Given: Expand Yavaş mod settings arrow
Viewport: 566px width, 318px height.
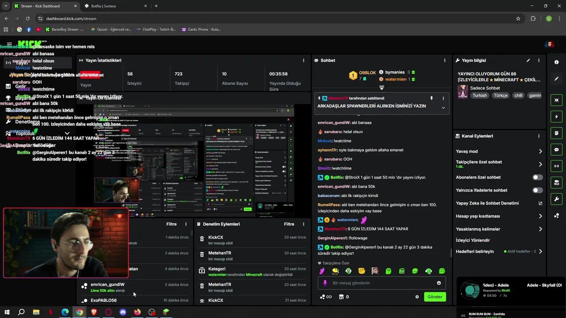Looking at the screenshot, I should [x=540, y=151].
